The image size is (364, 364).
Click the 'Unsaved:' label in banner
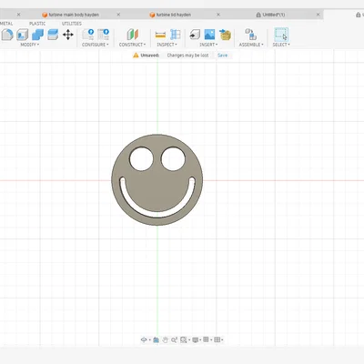coord(150,56)
